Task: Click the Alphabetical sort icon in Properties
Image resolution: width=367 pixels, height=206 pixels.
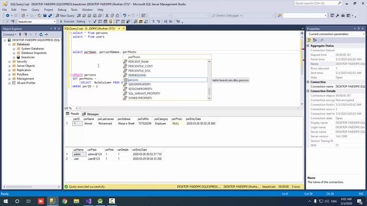Action: click(x=315, y=40)
